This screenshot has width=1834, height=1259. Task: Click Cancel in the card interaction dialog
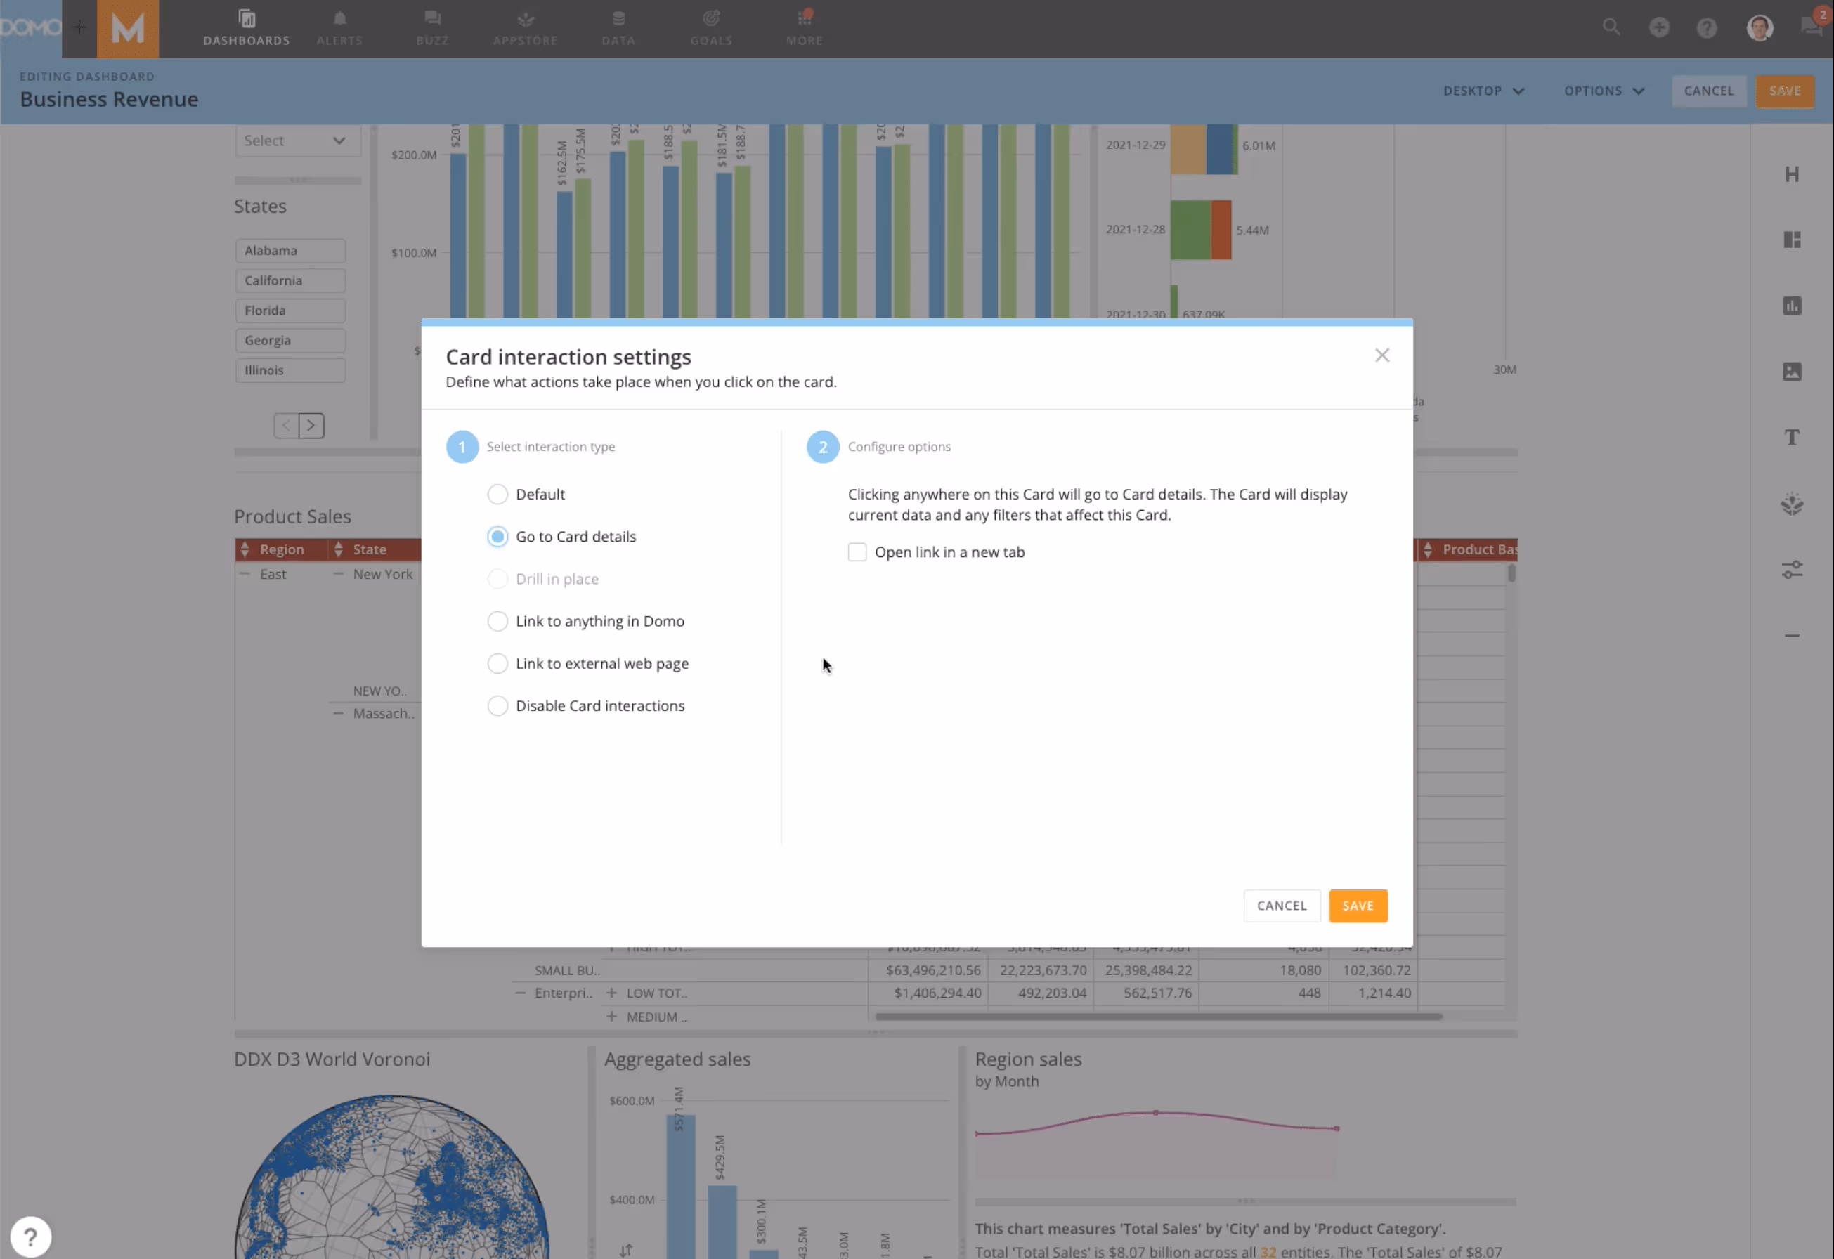[1281, 906]
